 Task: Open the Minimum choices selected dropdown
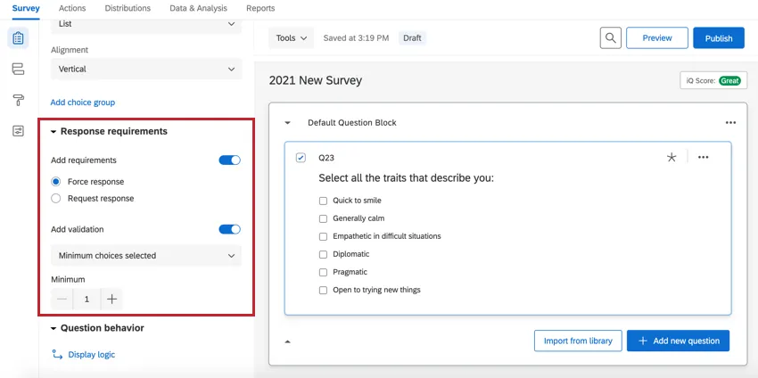pos(146,256)
